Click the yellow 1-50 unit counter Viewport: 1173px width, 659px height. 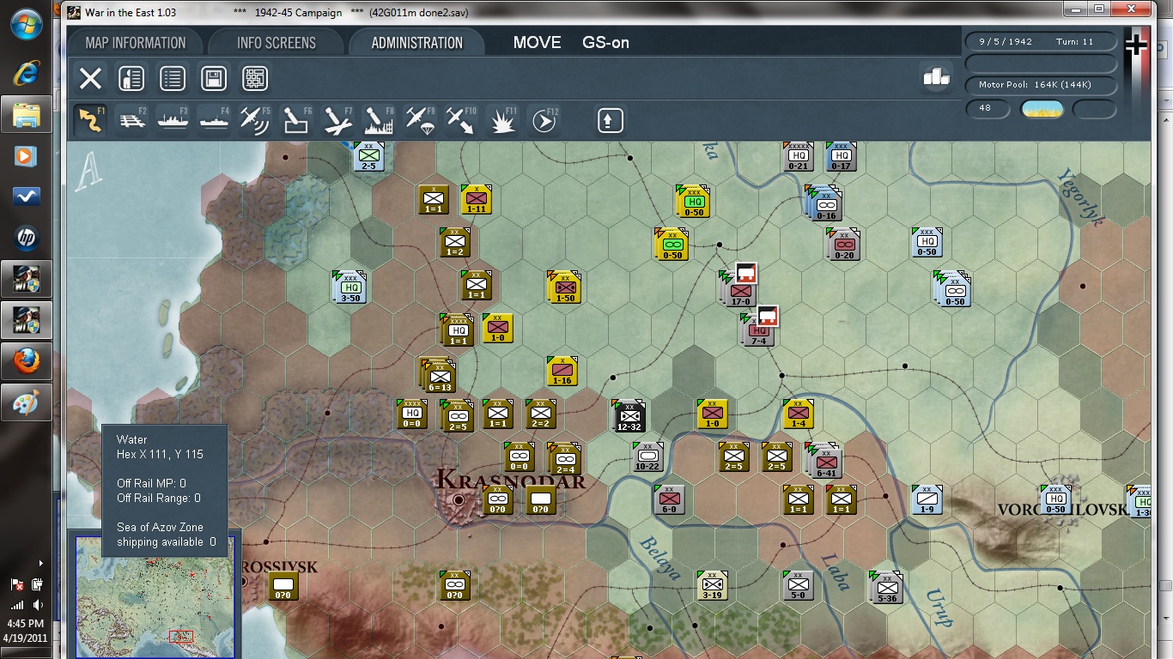(x=564, y=287)
